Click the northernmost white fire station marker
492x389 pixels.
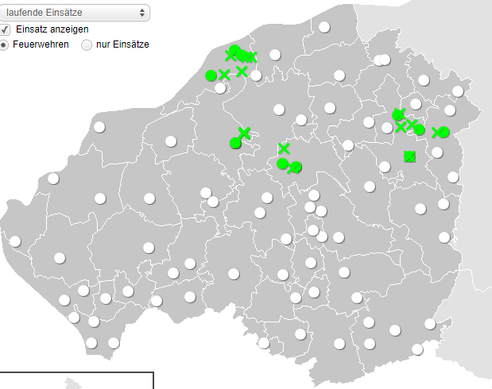324,27
